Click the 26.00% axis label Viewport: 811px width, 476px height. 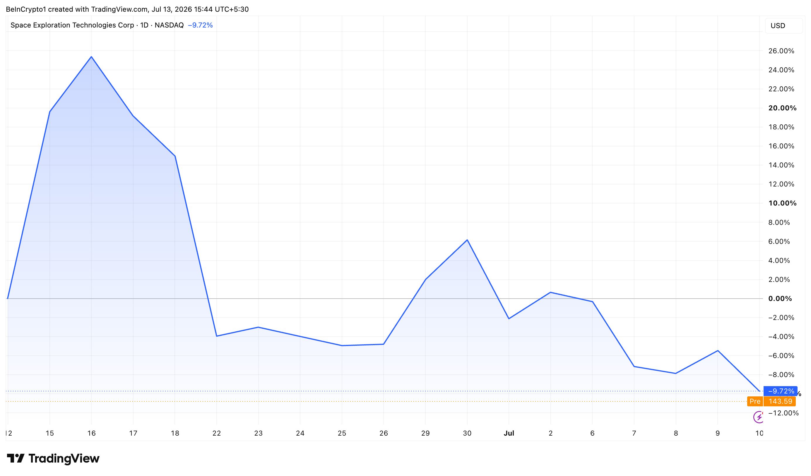(781, 51)
